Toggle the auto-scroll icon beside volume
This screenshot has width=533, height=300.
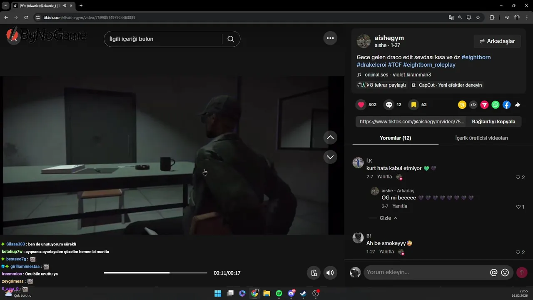(x=314, y=273)
